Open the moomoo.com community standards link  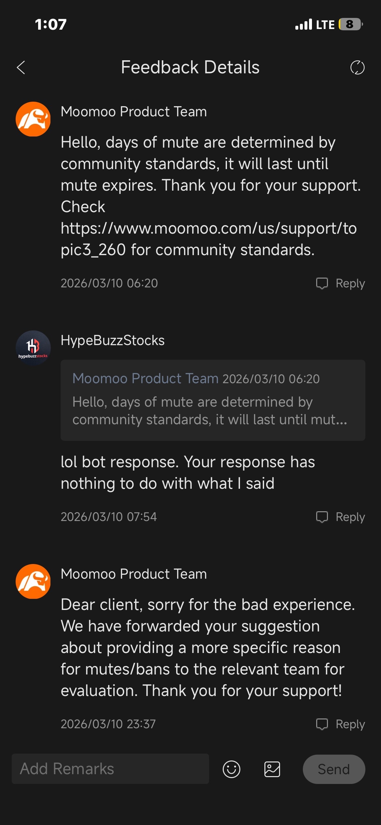pos(208,239)
